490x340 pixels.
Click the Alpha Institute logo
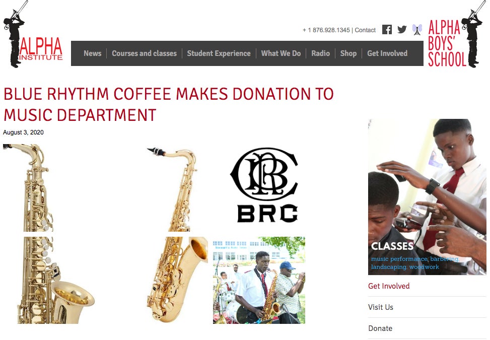point(33,34)
